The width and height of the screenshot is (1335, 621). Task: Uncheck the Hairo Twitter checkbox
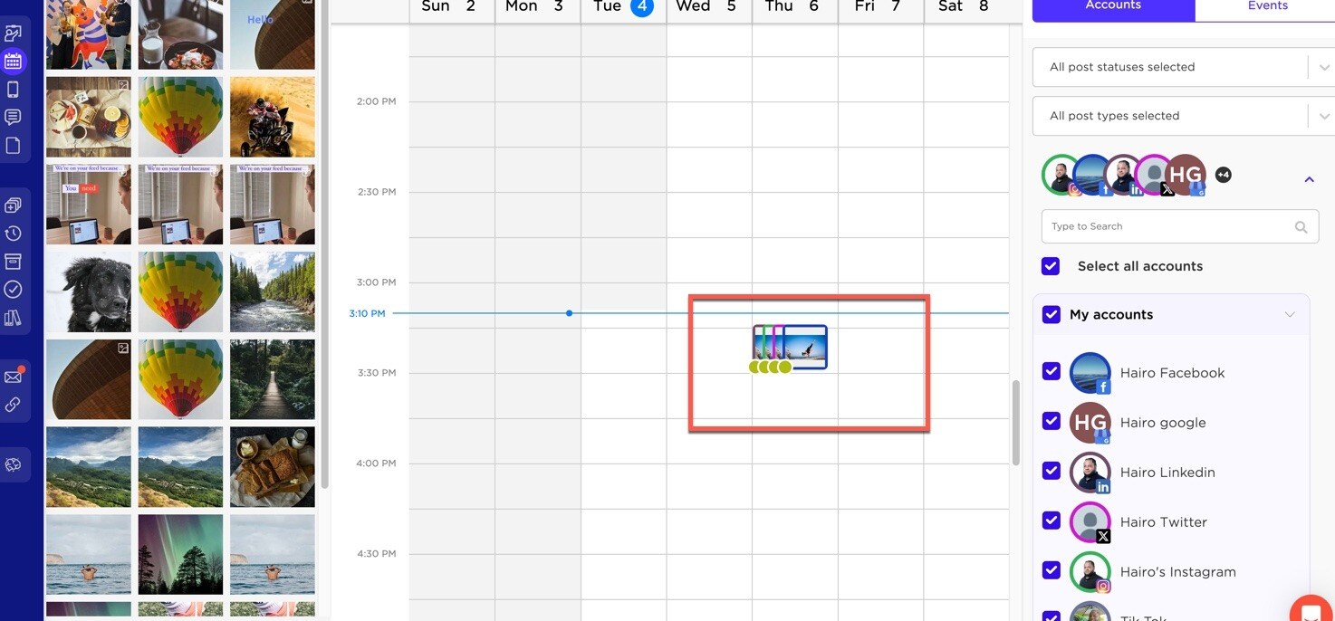pos(1051,521)
